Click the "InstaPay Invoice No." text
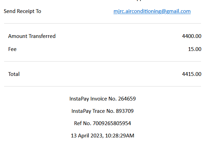The height and width of the screenshot is (147, 214). pyautogui.click(x=93, y=99)
